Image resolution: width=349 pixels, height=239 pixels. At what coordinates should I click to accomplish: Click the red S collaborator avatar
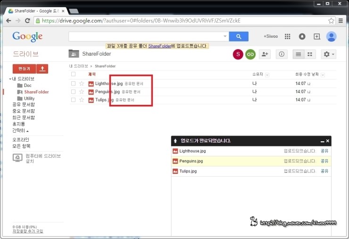pos(238,54)
